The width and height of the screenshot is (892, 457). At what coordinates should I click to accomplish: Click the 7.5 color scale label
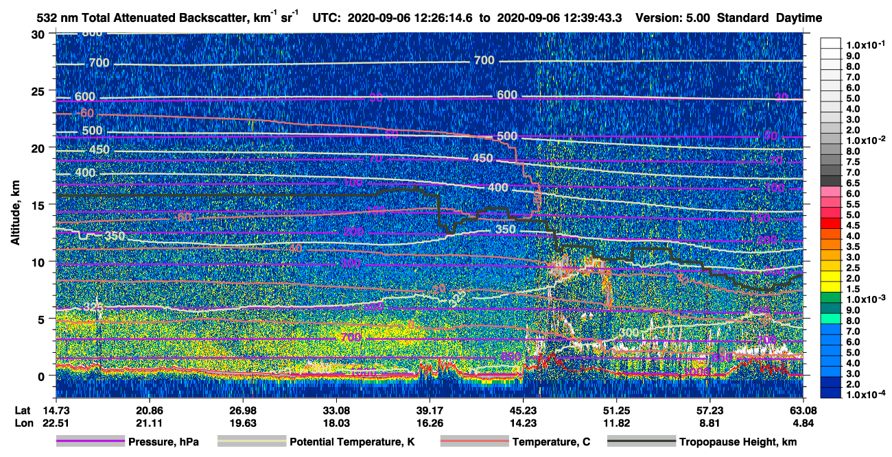pyautogui.click(x=854, y=162)
